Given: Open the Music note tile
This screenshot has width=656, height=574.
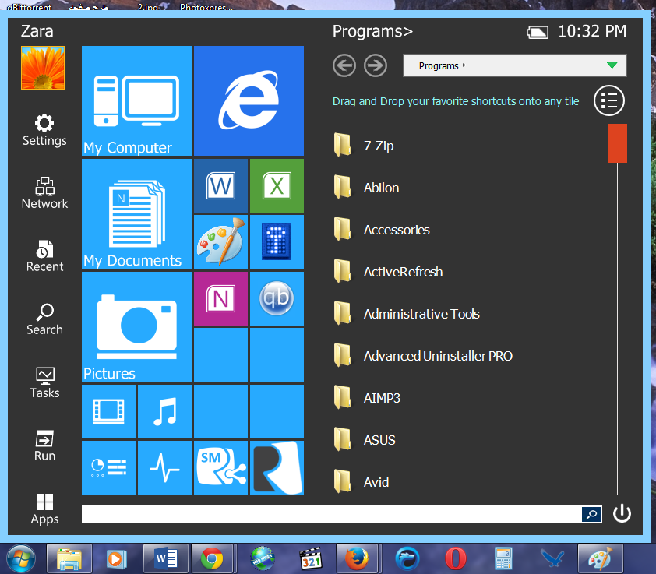Looking at the screenshot, I should point(165,412).
